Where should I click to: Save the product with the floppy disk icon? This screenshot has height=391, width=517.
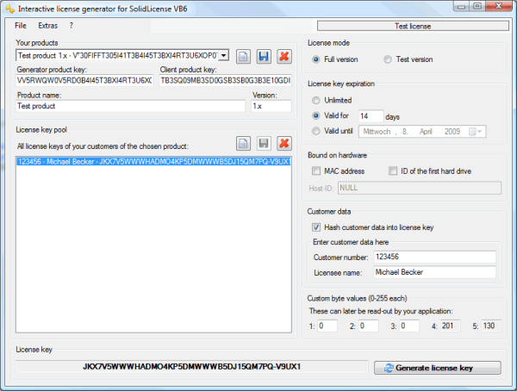click(264, 56)
